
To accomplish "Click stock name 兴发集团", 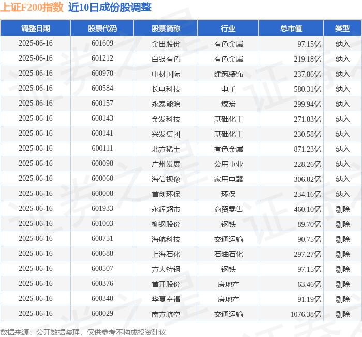I will [x=166, y=134].
